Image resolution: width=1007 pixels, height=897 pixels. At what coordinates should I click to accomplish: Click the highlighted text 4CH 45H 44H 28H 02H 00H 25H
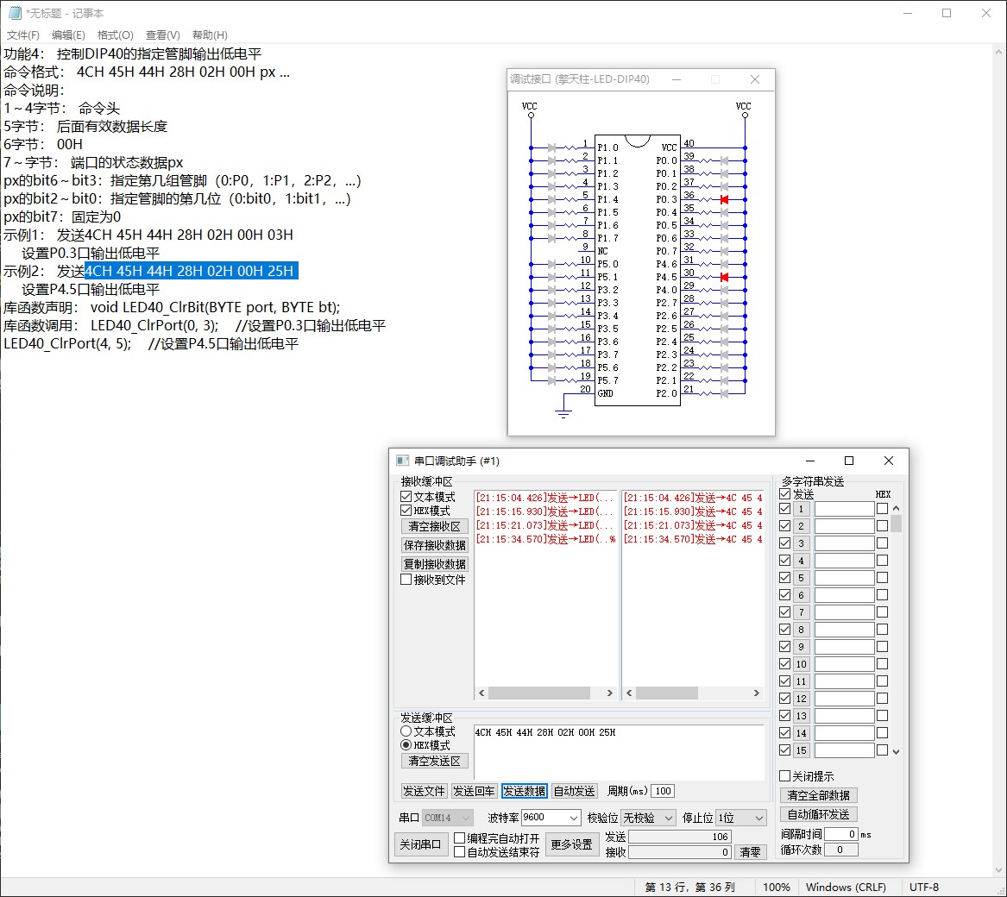tap(191, 271)
